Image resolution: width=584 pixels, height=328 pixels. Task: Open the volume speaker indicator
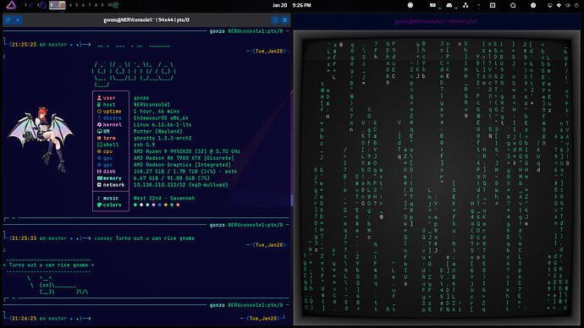568,5
